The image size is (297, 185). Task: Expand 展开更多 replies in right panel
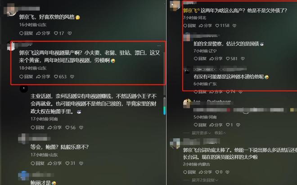(x=201, y=133)
